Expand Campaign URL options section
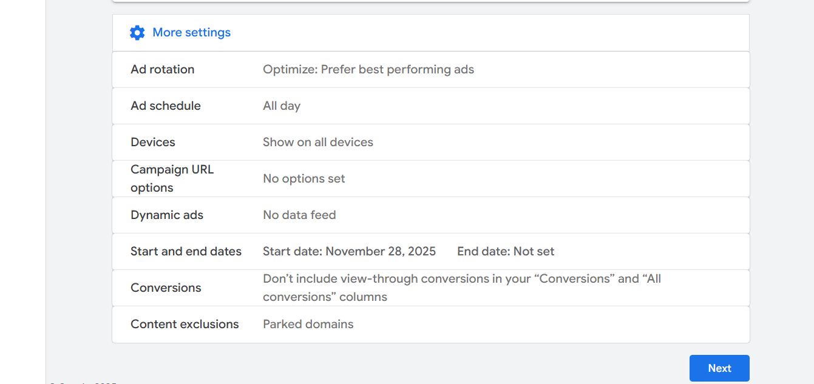The image size is (814, 384). tap(172, 178)
